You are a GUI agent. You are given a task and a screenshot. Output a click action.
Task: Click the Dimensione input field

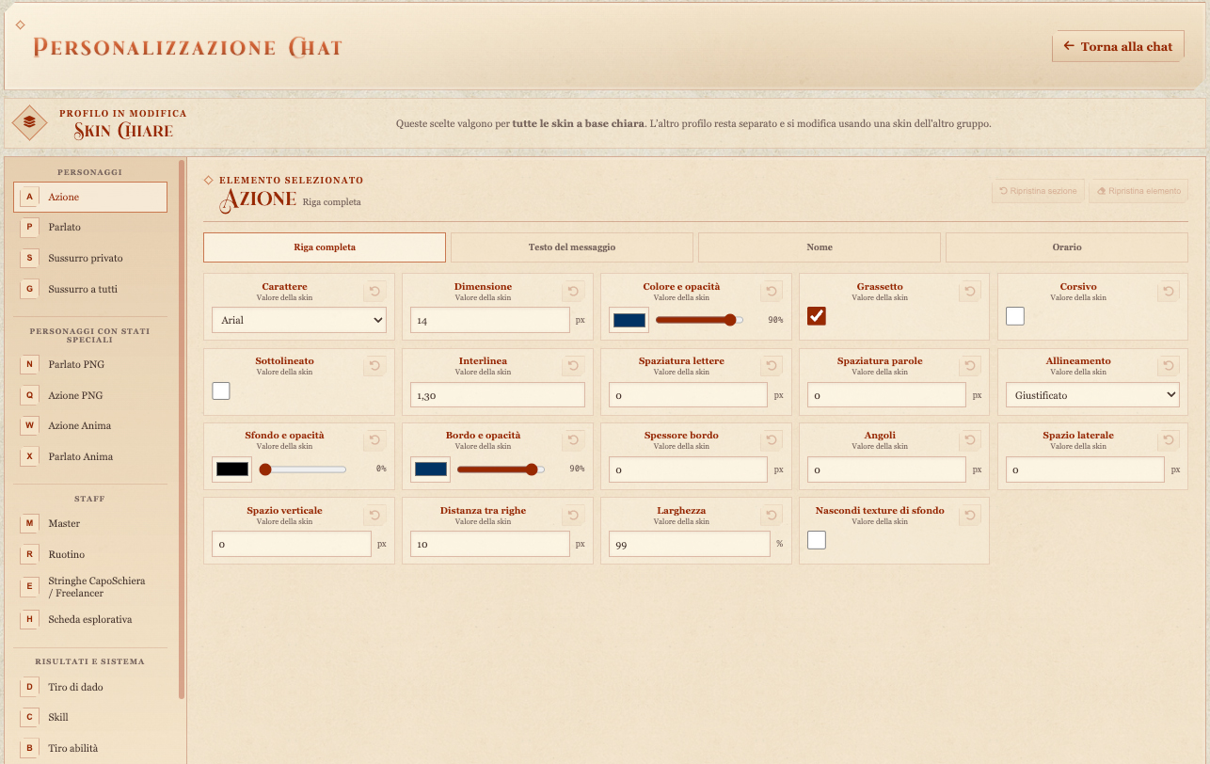click(x=490, y=320)
